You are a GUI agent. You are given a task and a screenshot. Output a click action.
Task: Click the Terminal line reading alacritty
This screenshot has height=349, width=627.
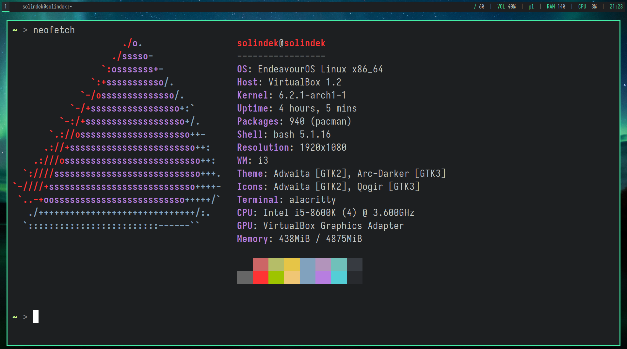point(286,200)
